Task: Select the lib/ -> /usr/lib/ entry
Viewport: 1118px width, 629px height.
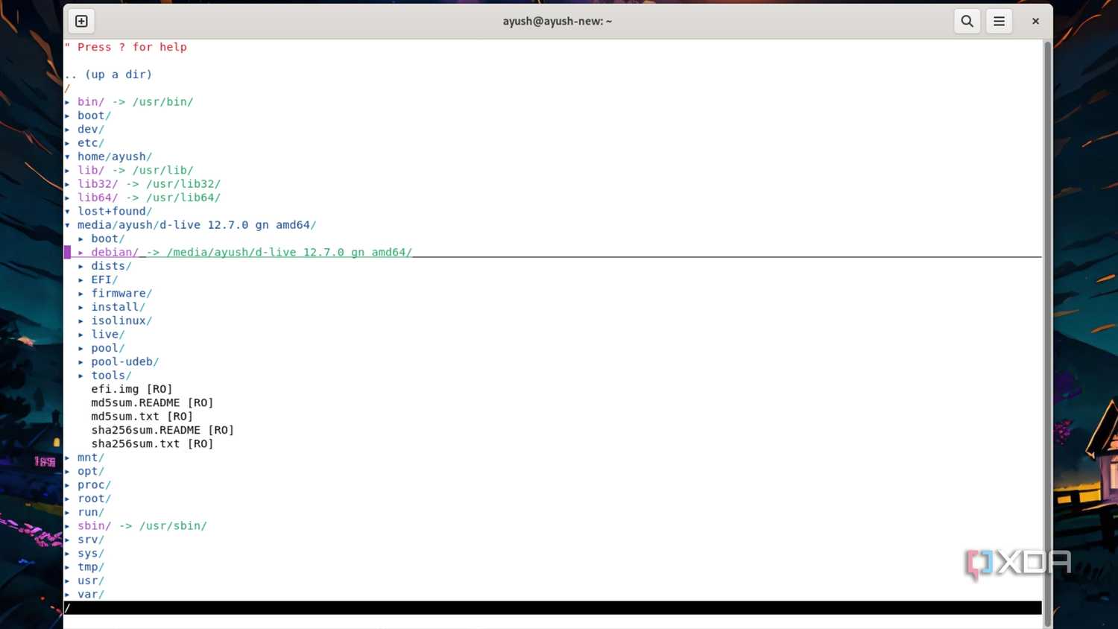Action: click(135, 171)
